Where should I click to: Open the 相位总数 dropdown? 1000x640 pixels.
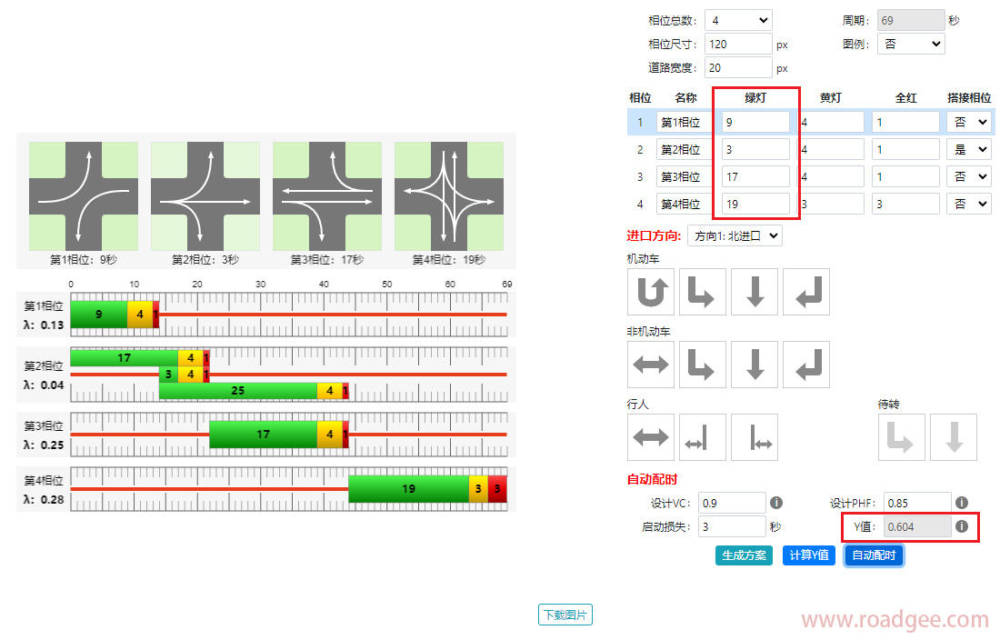[738, 20]
